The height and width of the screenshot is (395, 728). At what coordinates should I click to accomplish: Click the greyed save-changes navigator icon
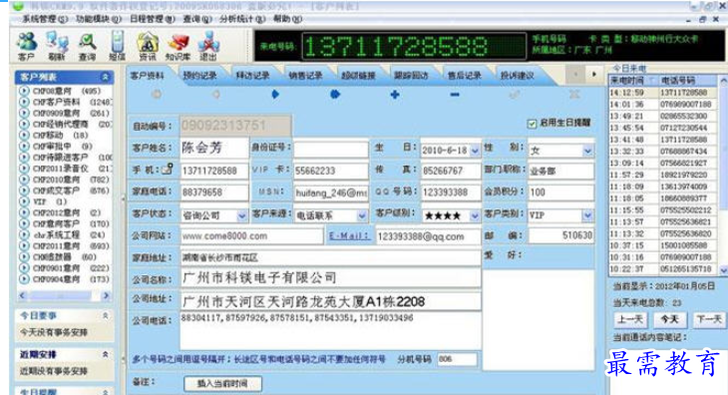[514, 94]
